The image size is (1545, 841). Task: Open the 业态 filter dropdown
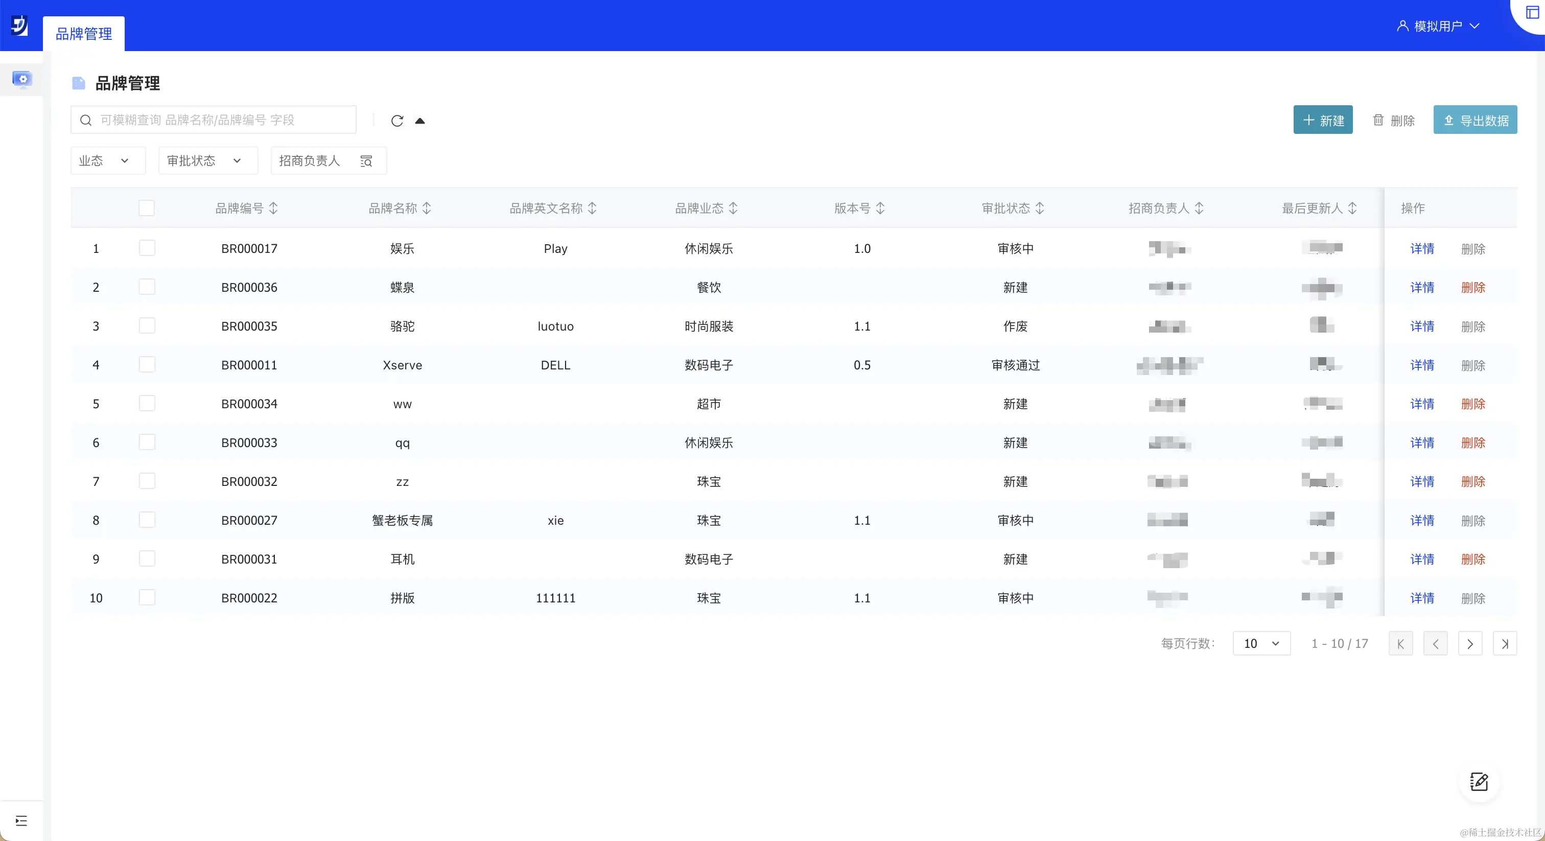coord(107,161)
